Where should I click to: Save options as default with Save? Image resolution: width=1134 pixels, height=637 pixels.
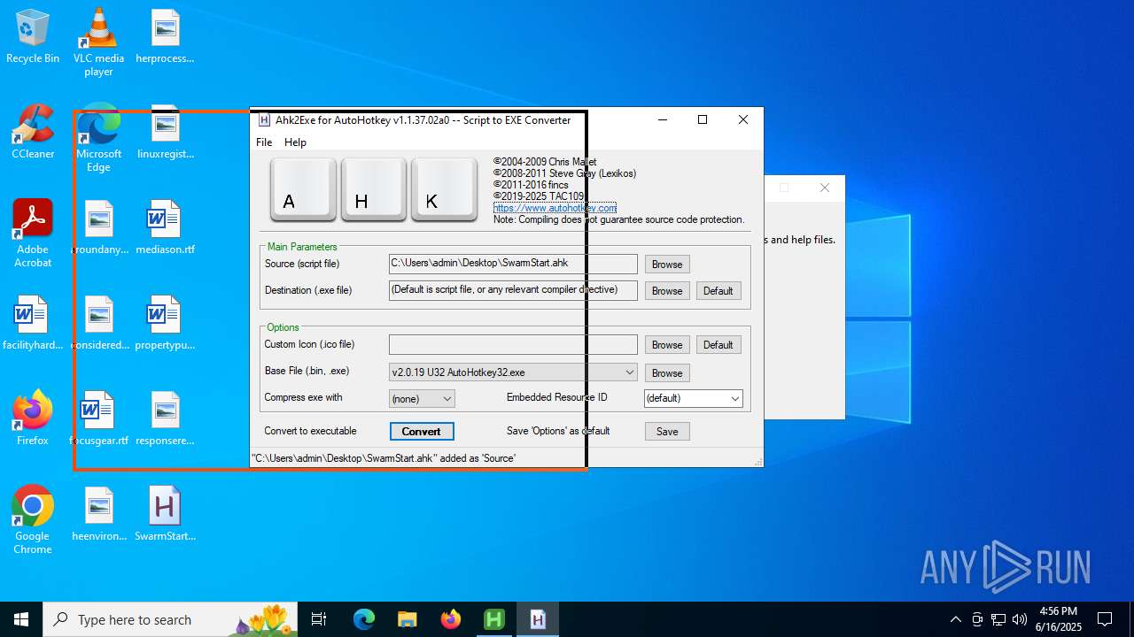pos(667,432)
